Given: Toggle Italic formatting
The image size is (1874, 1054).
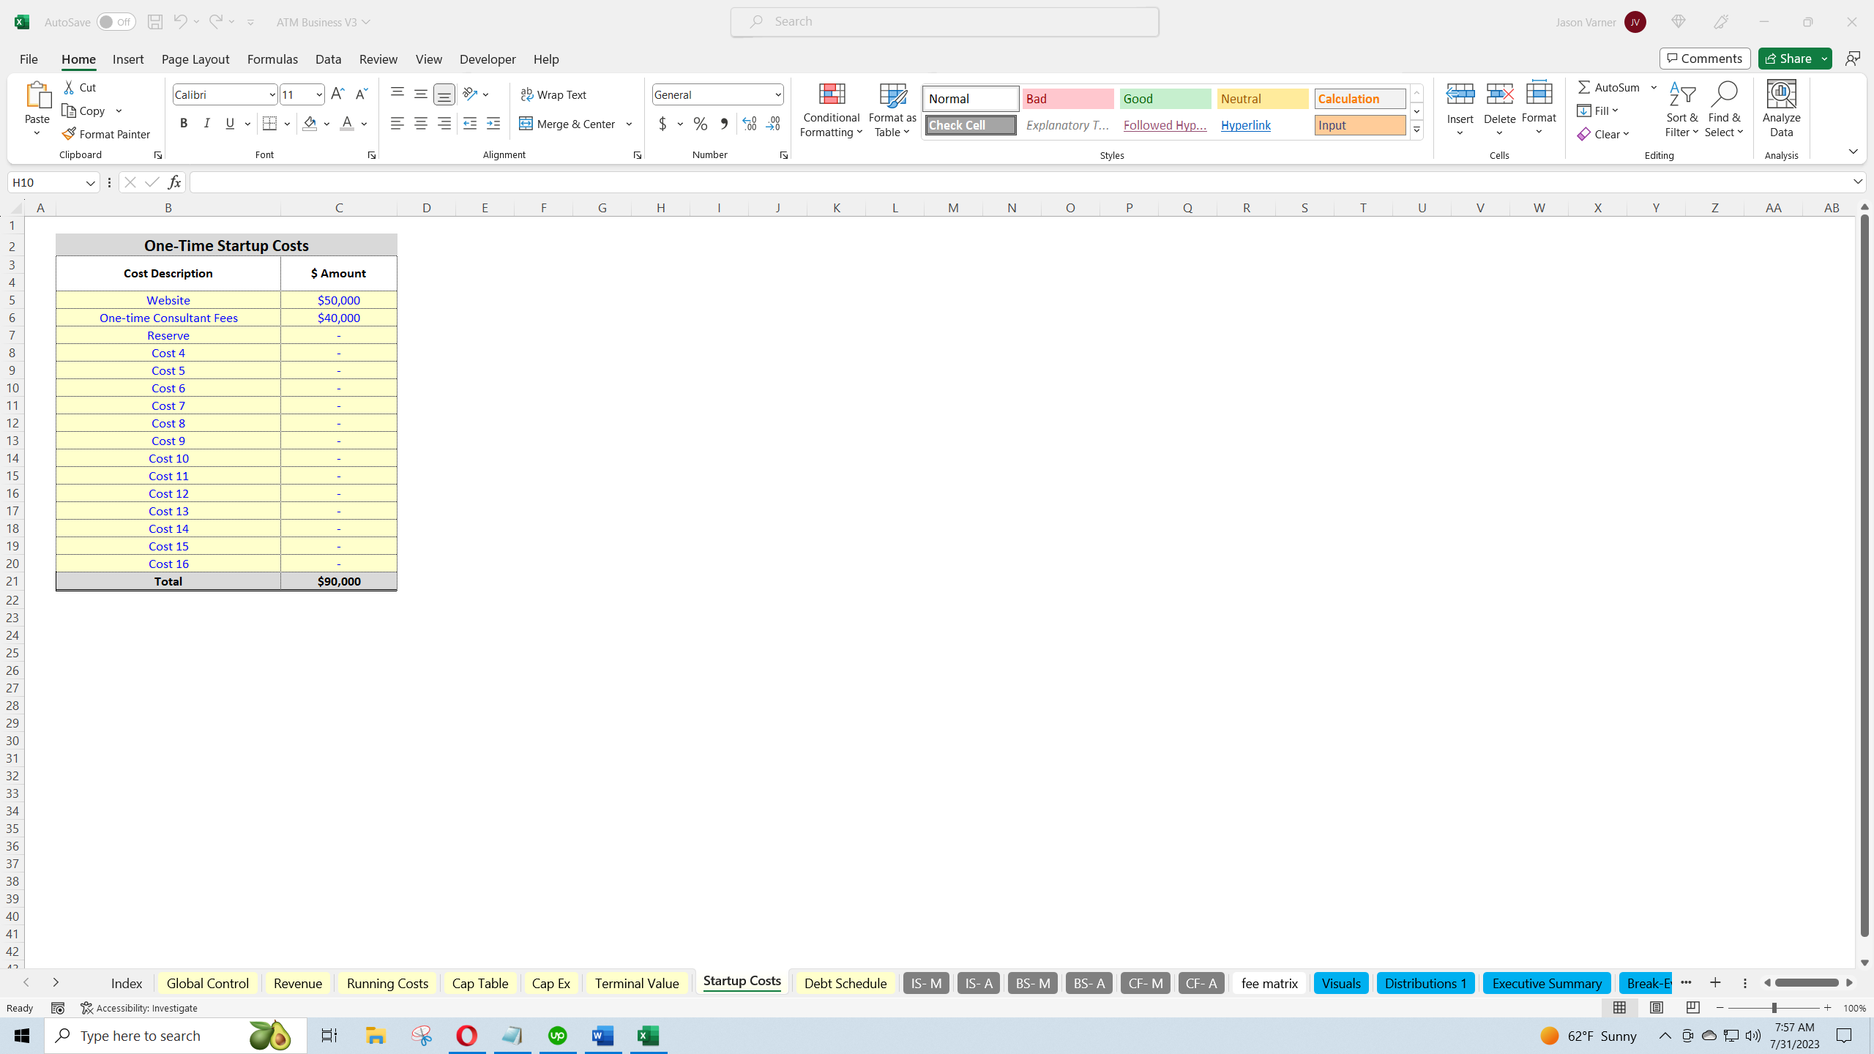Looking at the screenshot, I should (207, 124).
